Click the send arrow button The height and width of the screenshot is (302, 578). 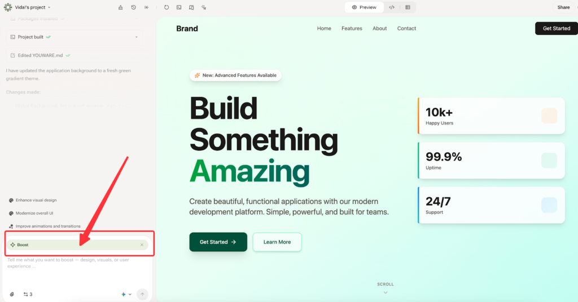tap(142, 294)
